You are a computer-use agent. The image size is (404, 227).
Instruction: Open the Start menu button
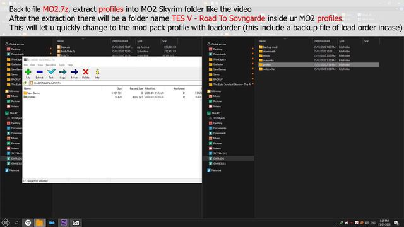6,223
